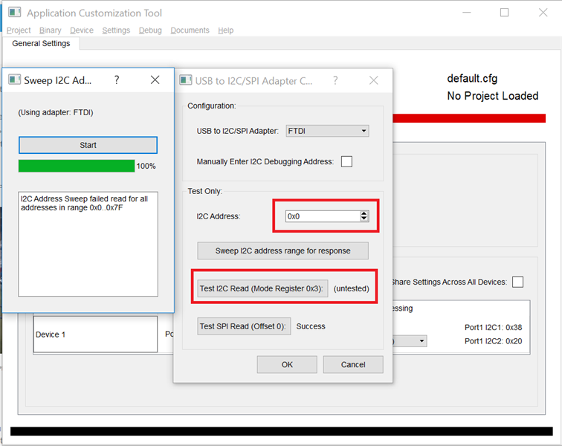The height and width of the screenshot is (446, 562).
Task: Open the Project menu
Action: (x=19, y=30)
